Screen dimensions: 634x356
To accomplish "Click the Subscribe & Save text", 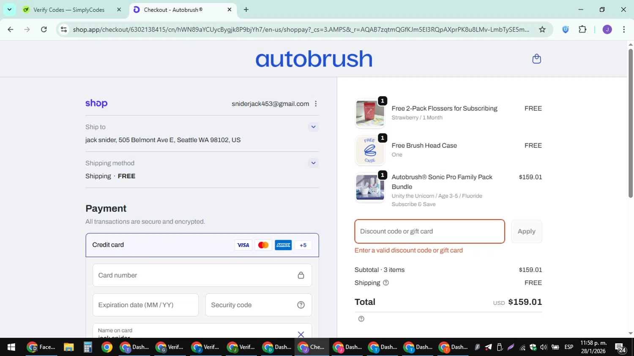I will [x=413, y=204].
